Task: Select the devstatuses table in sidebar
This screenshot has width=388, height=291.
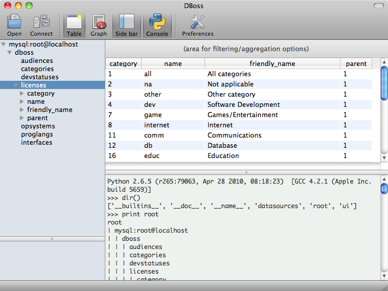Action: [39, 77]
